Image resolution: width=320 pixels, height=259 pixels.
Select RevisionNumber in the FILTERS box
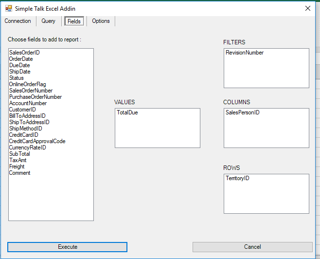(245, 53)
